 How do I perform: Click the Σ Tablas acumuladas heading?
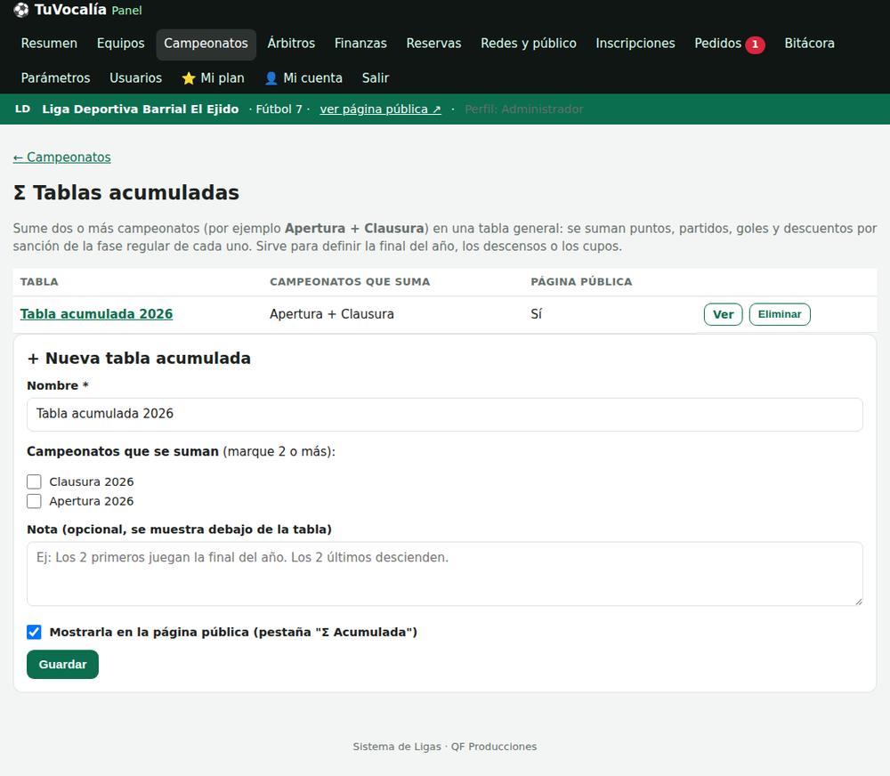[126, 193]
